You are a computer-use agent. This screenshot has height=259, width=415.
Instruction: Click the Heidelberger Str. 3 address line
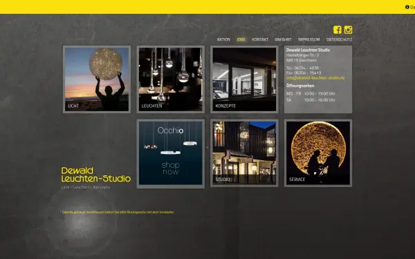(302, 55)
